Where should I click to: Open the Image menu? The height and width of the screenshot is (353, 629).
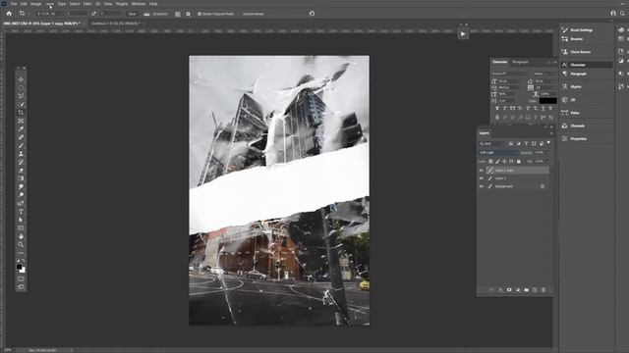click(x=35, y=4)
